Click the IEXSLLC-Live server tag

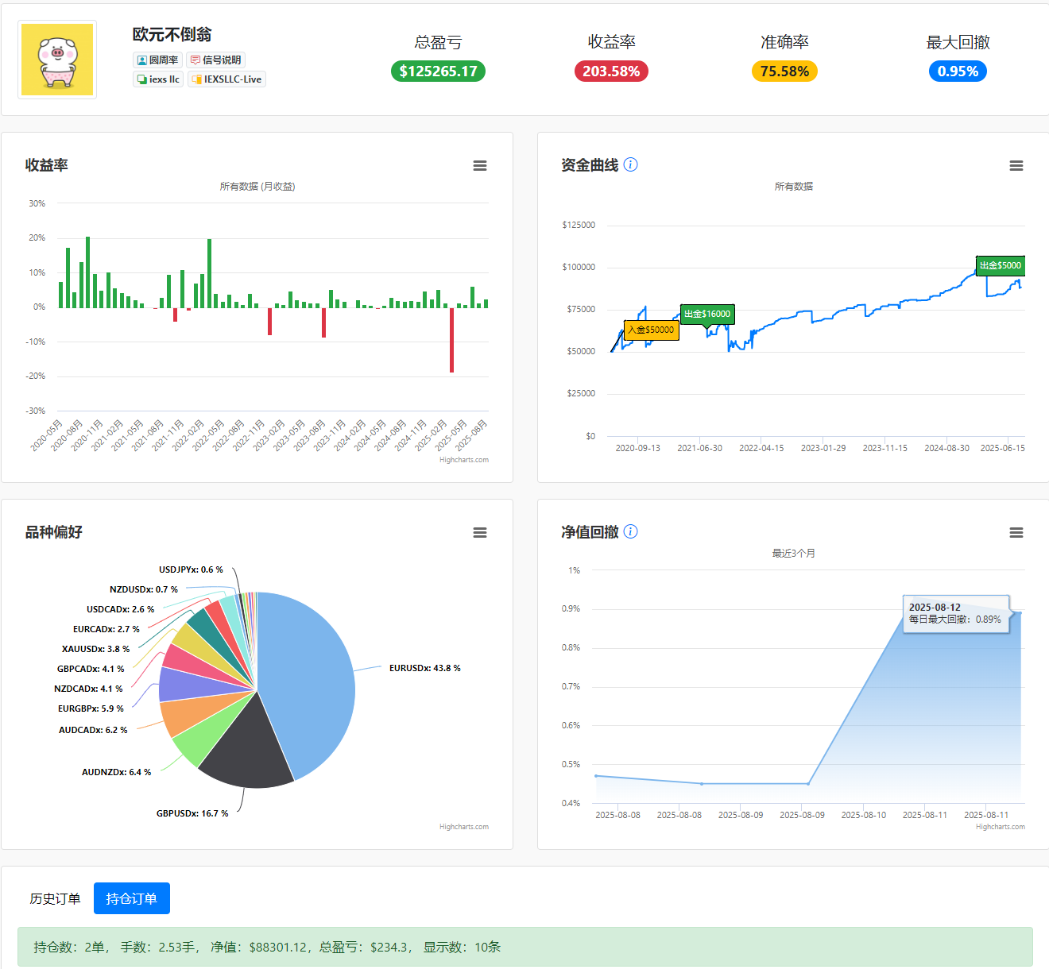click(226, 79)
